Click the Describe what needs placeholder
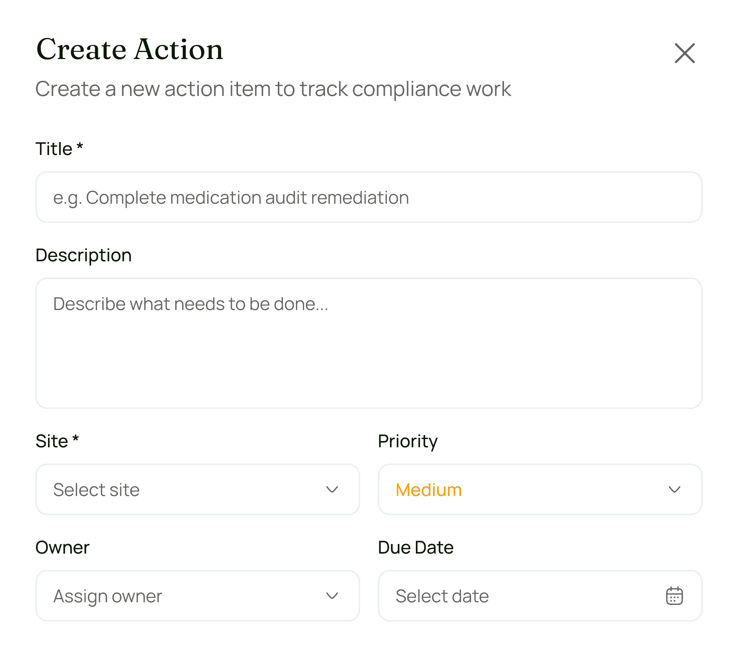The image size is (738, 651). [192, 304]
